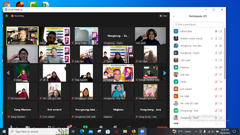Click recording indicator next to NAQOY center (Host)
Image resolution: width=240 pixels, height=135 pixels.
(x=212, y=39)
